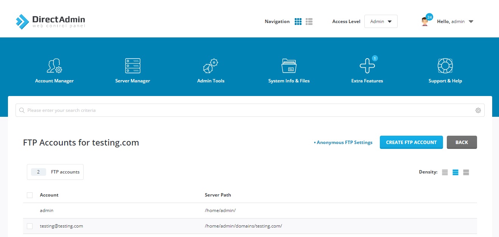Click the Admin Tools menu label

[211, 81]
